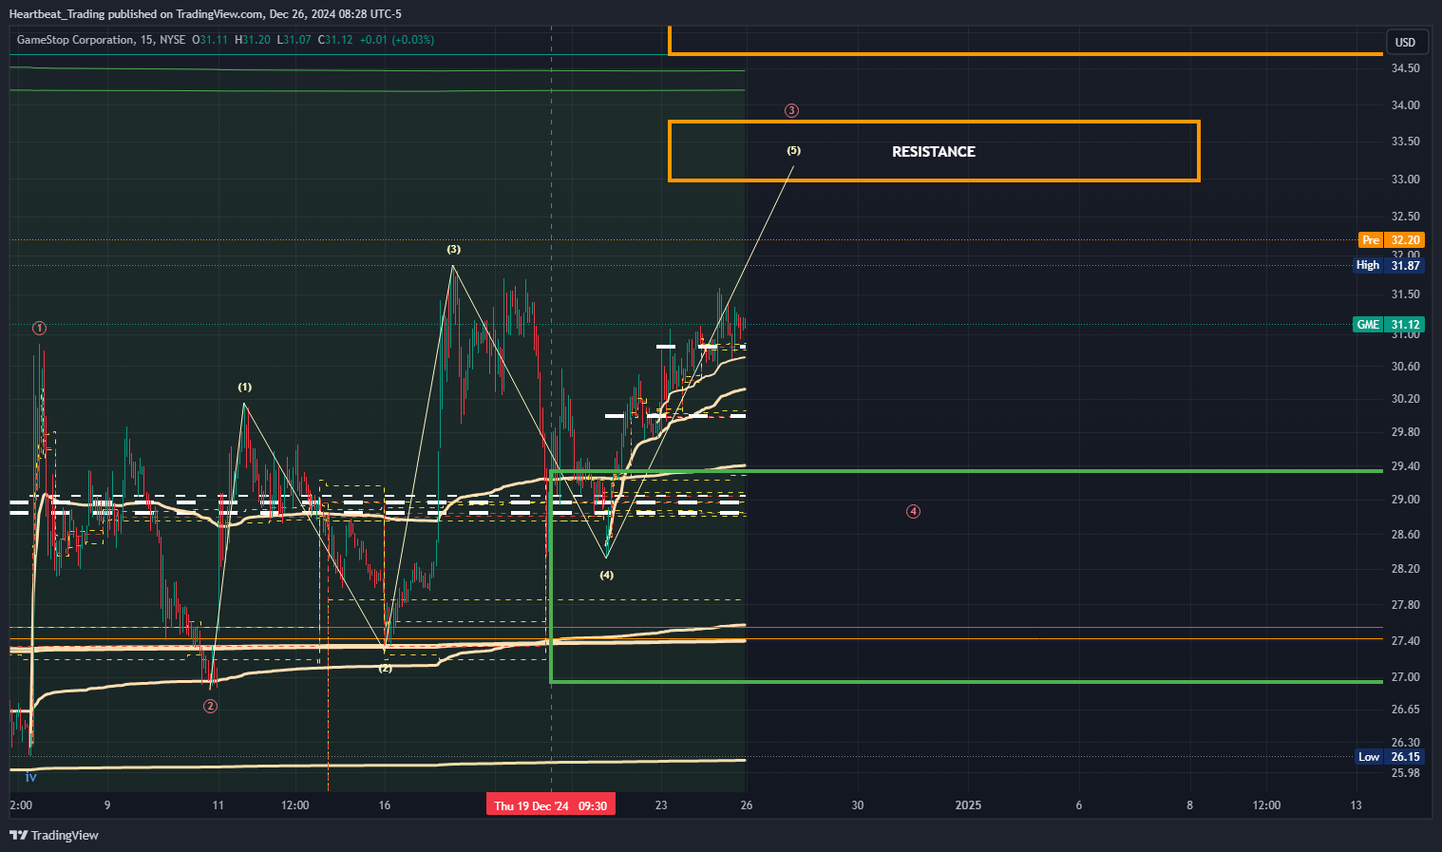The height and width of the screenshot is (852, 1442).
Task: Click the 11 date label on time axis
Action: coord(218,805)
